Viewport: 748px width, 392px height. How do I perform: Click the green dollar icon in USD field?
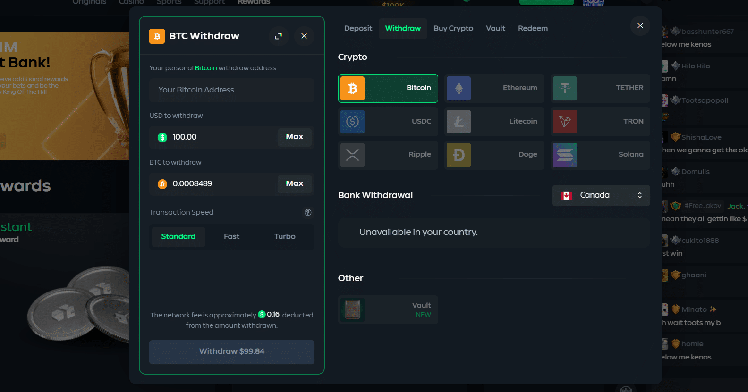[x=162, y=137]
